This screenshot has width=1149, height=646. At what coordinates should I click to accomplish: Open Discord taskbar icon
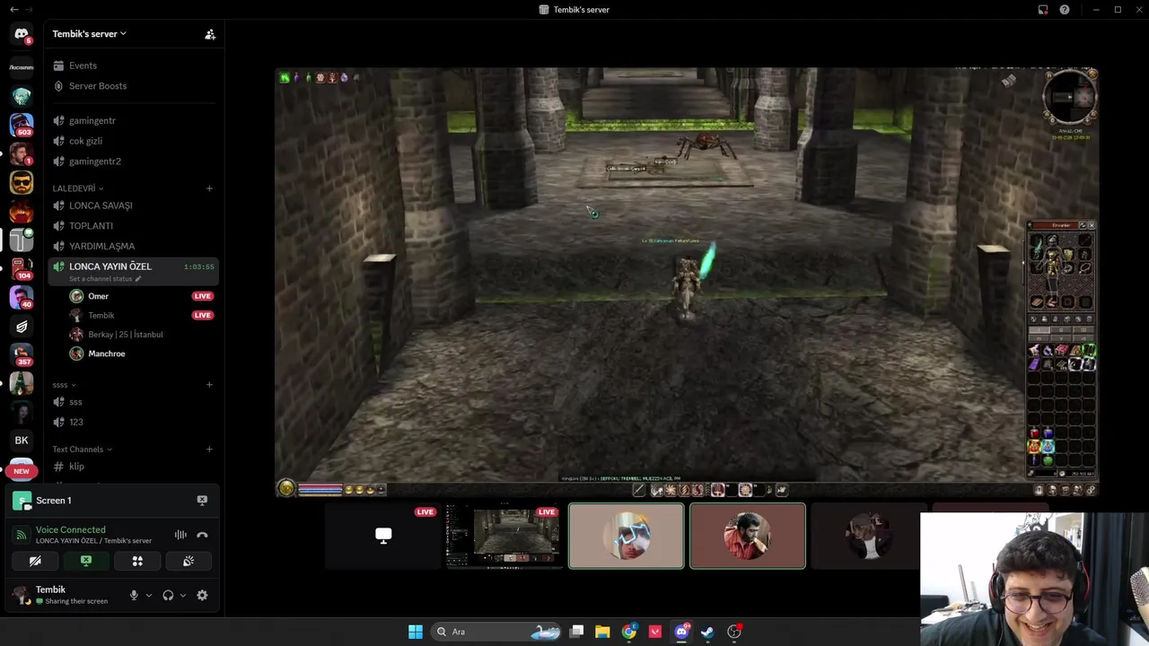681,632
